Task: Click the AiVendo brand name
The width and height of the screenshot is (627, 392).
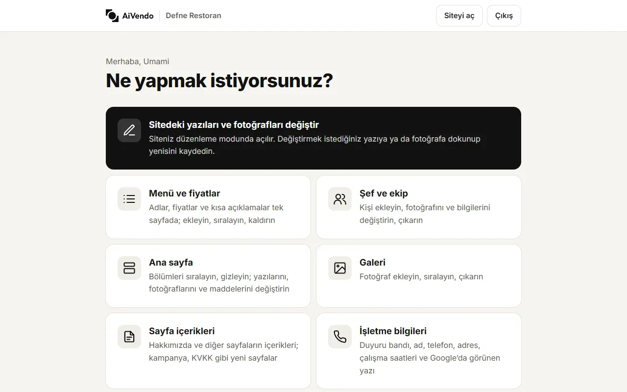Action: pos(138,16)
